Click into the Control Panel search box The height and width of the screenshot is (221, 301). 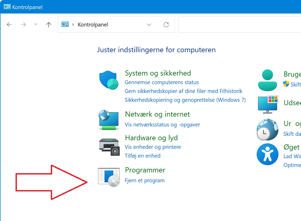239,25
